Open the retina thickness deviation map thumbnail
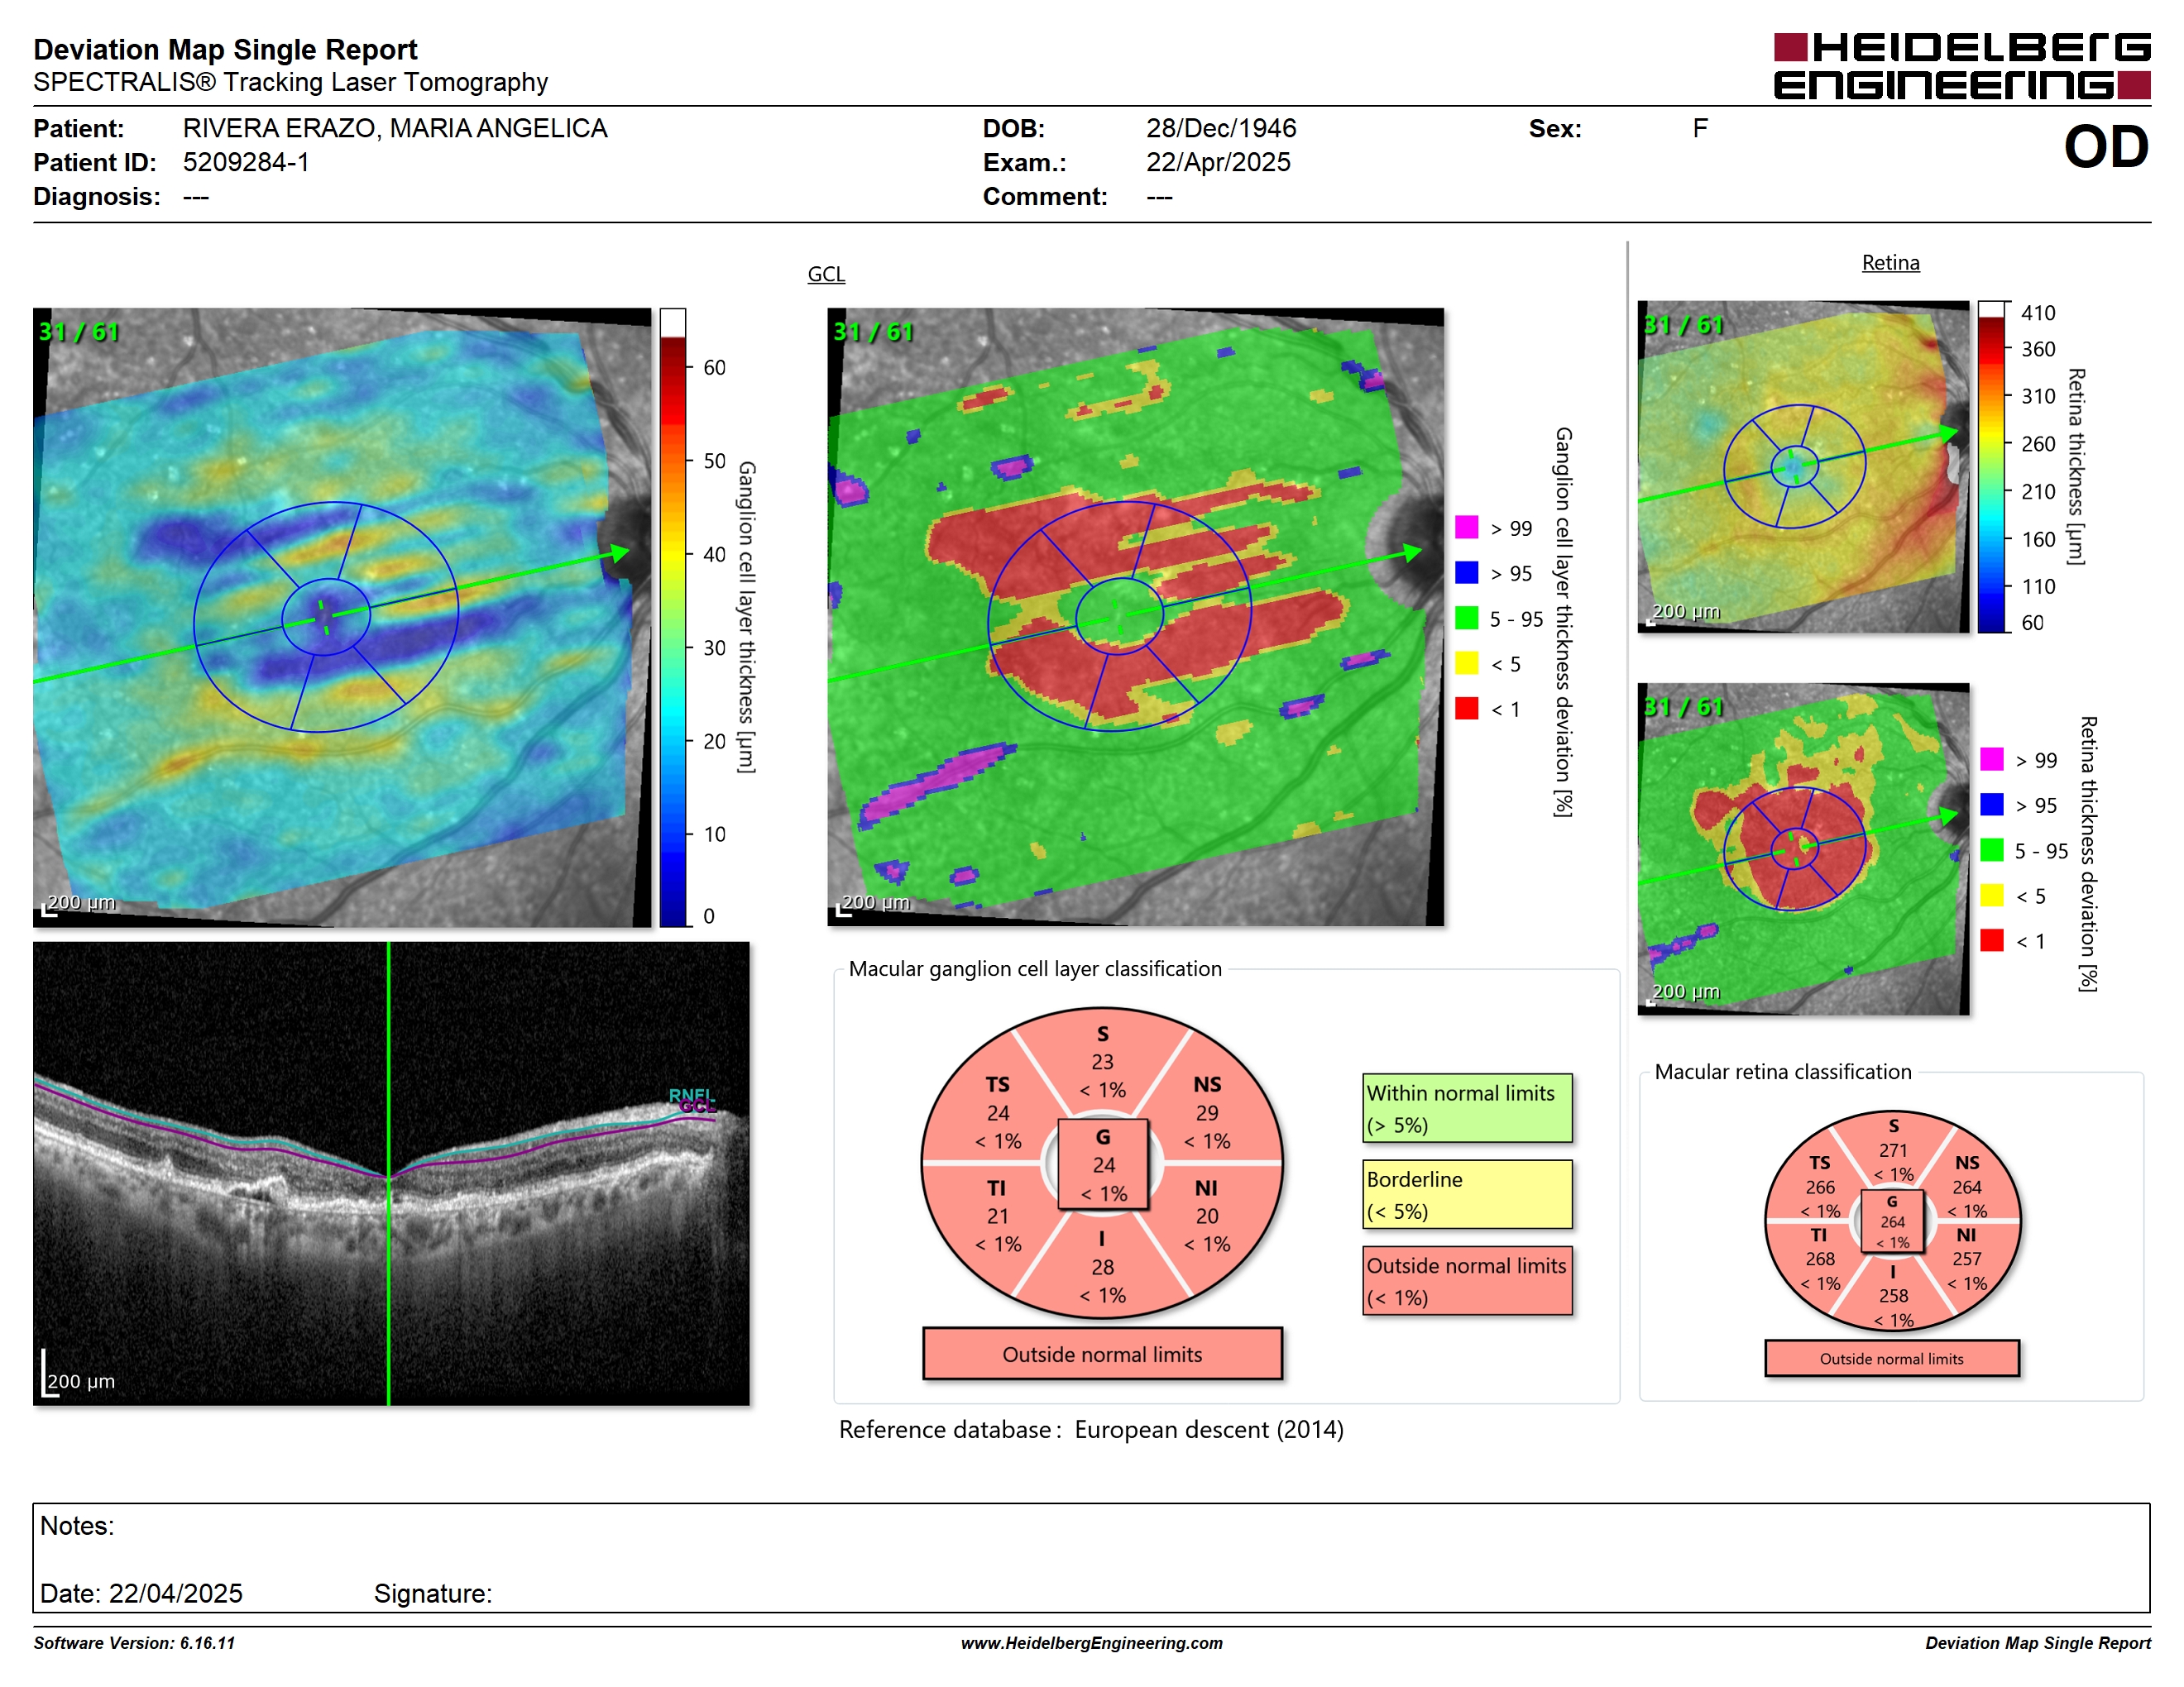2184x1687 pixels. pyautogui.click(x=1803, y=848)
